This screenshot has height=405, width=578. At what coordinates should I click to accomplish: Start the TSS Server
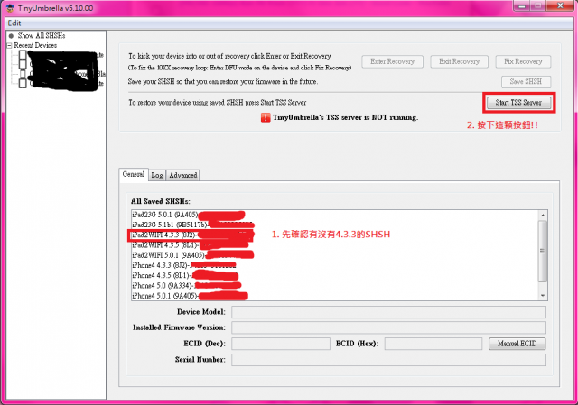click(x=518, y=103)
